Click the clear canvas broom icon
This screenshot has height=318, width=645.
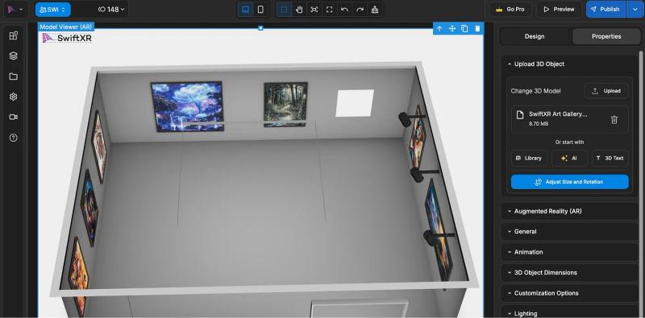[x=375, y=10]
